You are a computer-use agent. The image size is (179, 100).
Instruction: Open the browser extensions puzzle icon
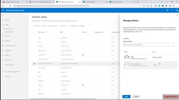point(166,6)
